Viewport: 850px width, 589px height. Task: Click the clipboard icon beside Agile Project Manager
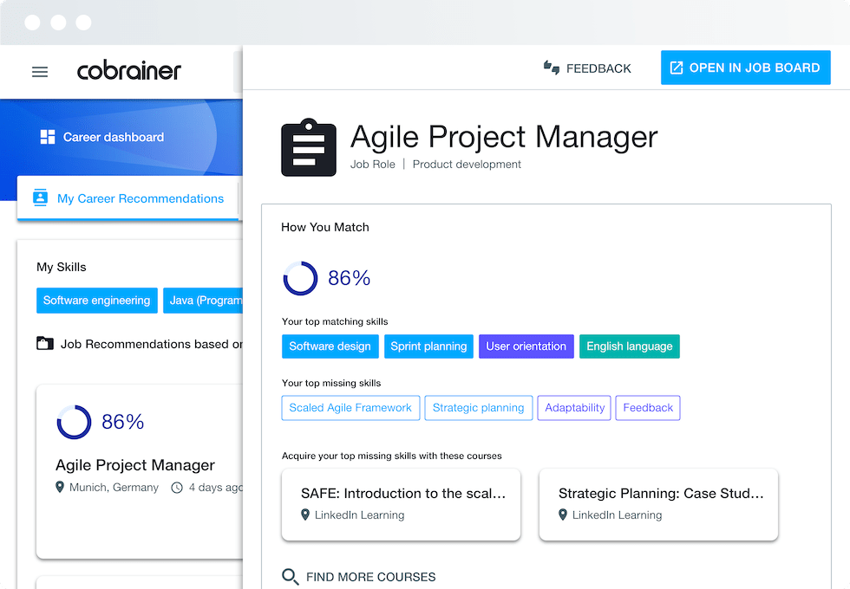coord(308,147)
